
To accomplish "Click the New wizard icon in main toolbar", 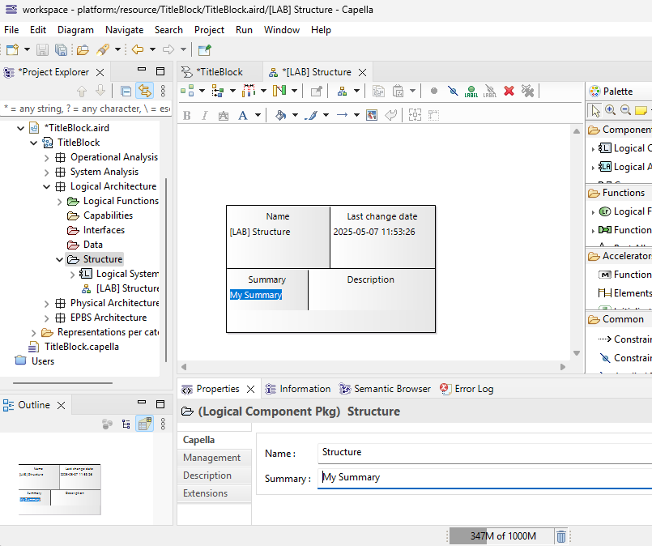I will (12, 50).
